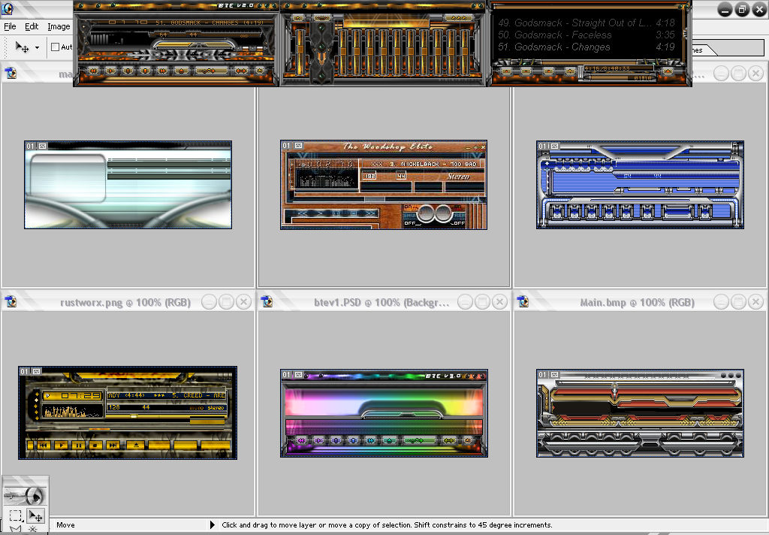Click the document icon of the Main.bmp window

[x=523, y=301]
